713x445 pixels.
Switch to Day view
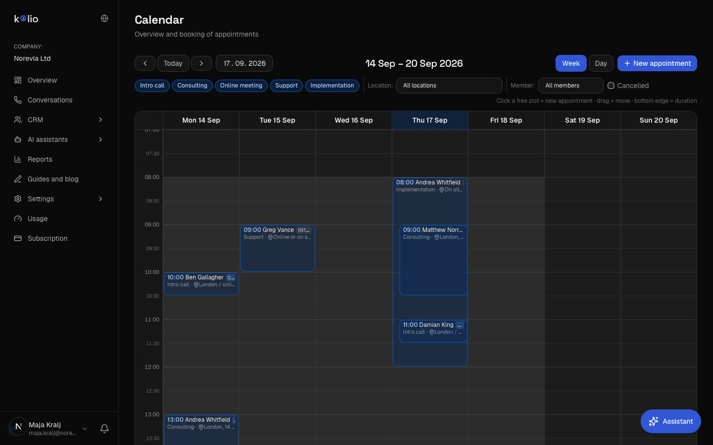[x=601, y=63]
